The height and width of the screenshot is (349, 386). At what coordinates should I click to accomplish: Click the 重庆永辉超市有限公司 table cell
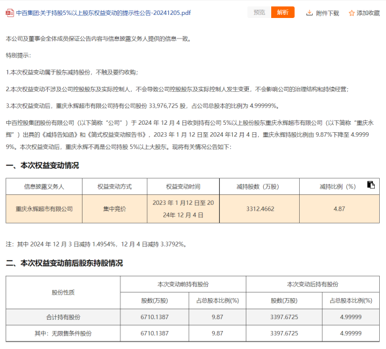click(44, 209)
